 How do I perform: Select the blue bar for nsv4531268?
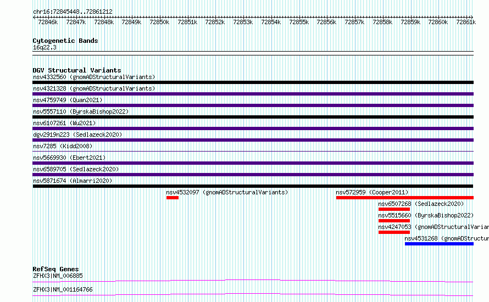439,244
